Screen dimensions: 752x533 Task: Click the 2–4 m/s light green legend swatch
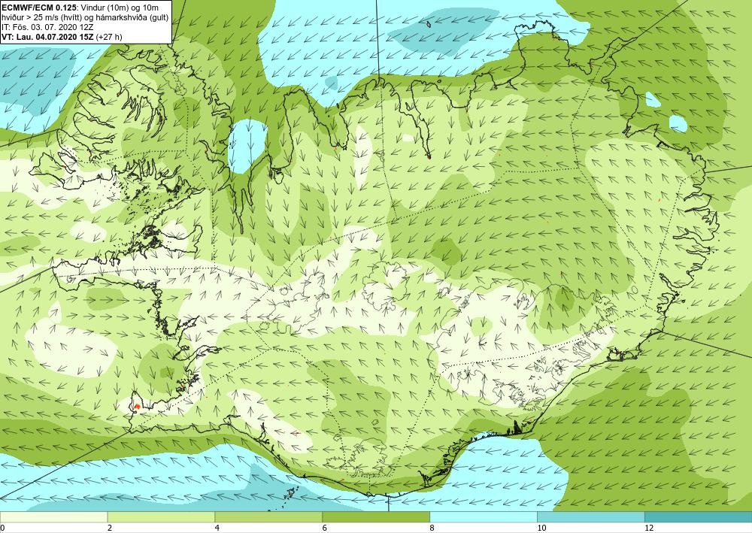point(161,516)
